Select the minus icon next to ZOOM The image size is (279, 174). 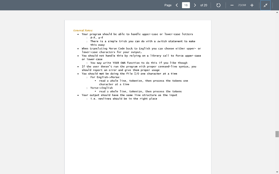point(232,5)
